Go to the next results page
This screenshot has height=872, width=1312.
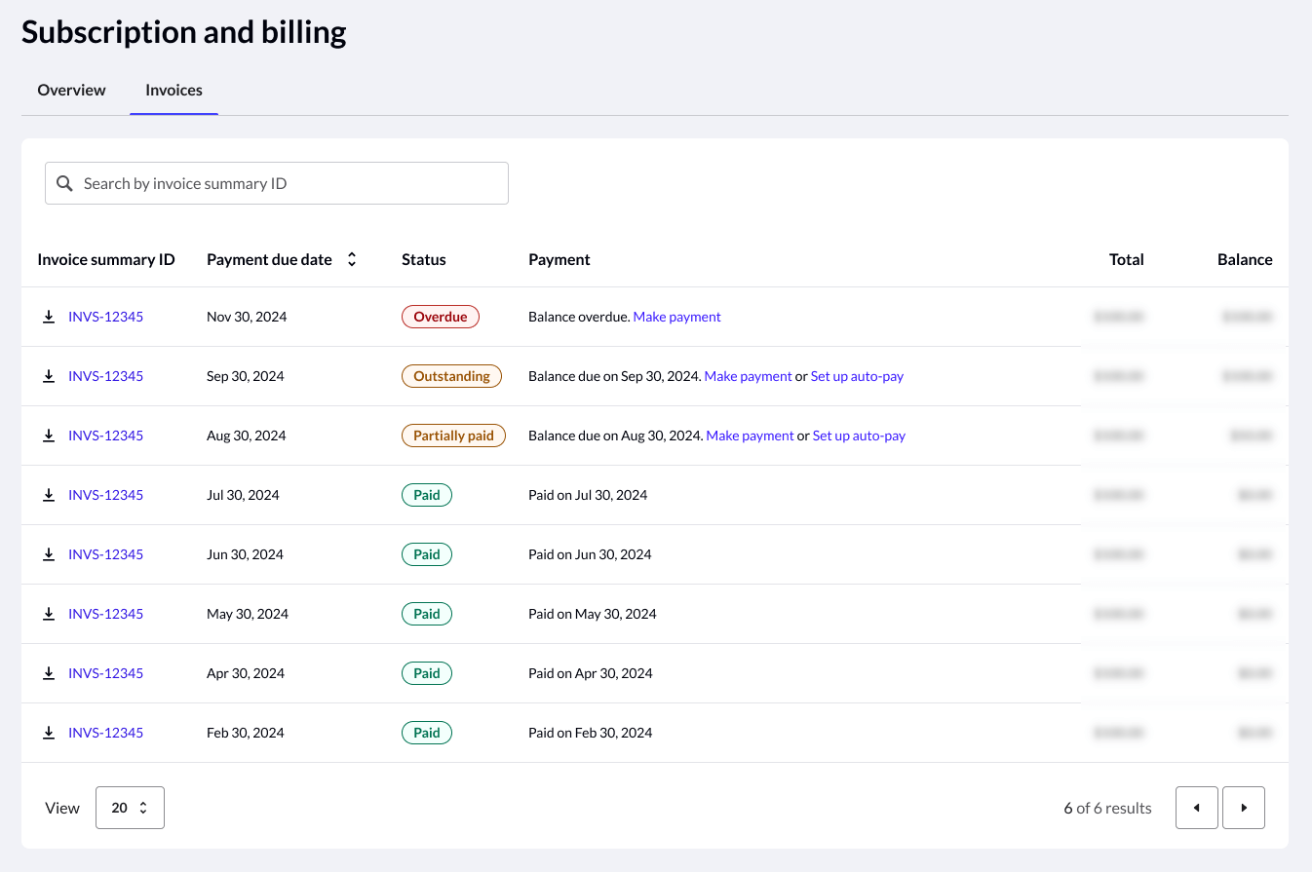click(1243, 808)
